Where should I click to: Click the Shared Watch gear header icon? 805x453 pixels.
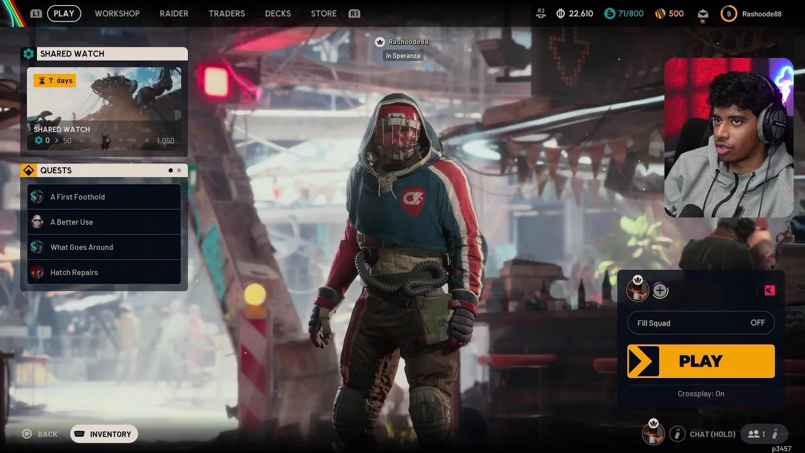pos(28,53)
